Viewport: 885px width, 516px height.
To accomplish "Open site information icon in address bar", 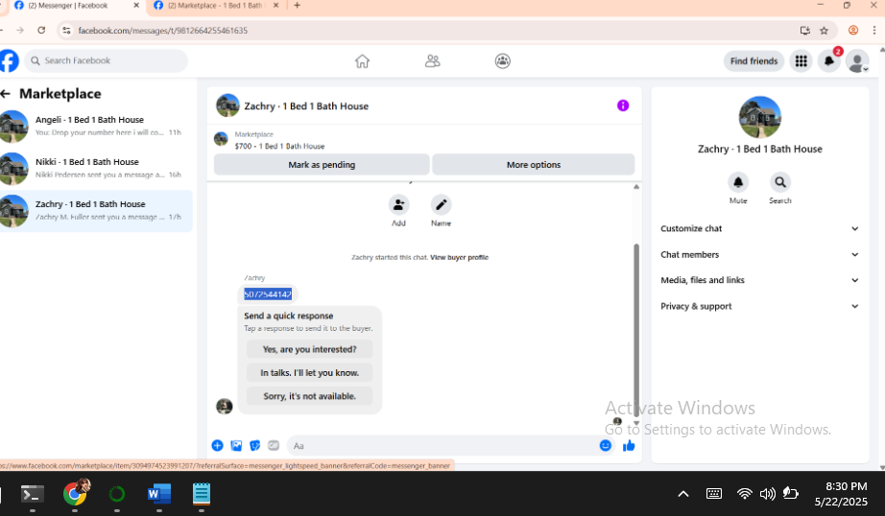I will pyautogui.click(x=66, y=31).
